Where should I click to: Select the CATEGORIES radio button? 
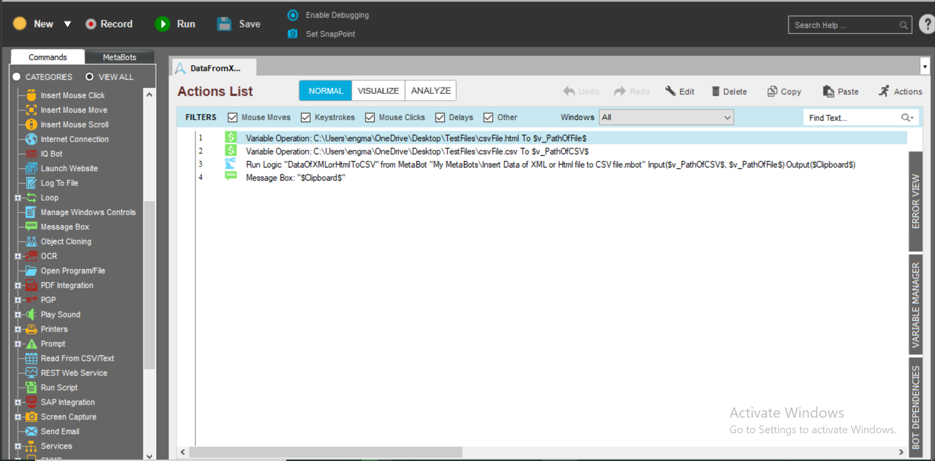tap(17, 76)
